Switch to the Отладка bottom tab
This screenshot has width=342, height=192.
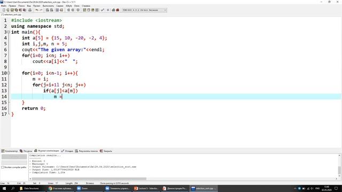[x=67, y=151]
